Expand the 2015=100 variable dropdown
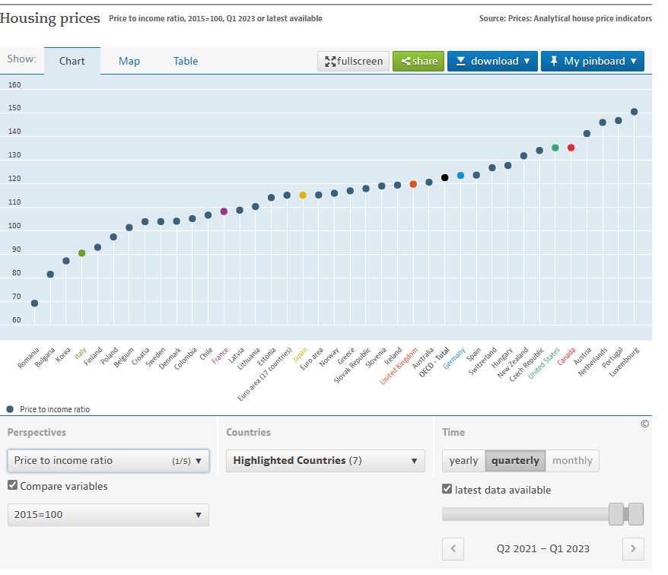The width and height of the screenshot is (668, 575). coord(107,514)
